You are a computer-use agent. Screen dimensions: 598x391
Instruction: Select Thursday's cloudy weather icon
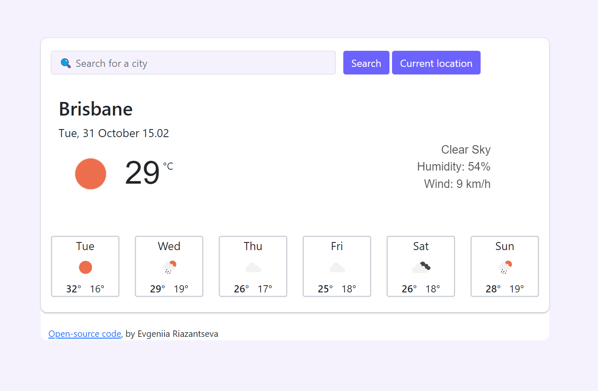click(253, 267)
